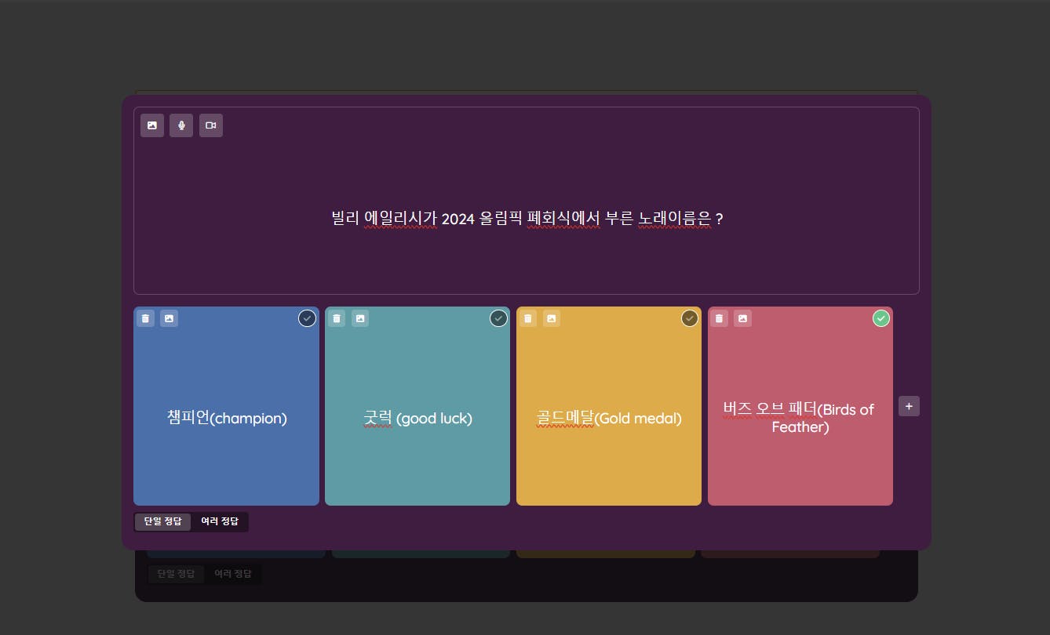Delete the 챔피언(champion) answer card
Screen dimensions: 1050x635
point(145,318)
